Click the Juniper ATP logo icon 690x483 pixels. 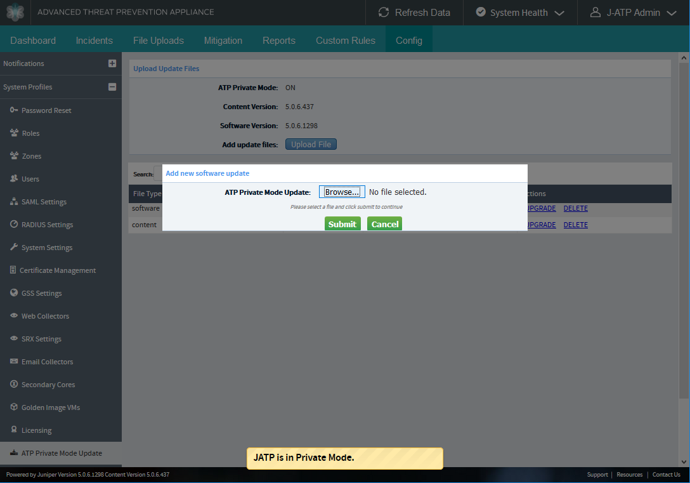(x=15, y=12)
